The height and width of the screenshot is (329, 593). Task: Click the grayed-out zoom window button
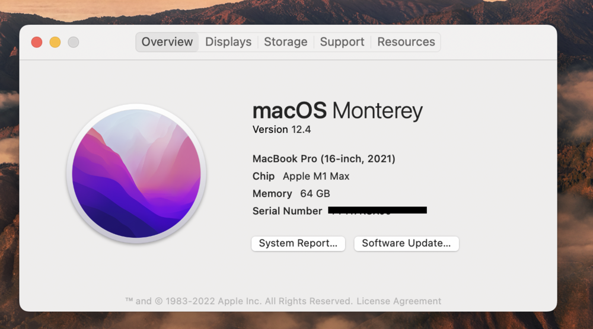click(74, 42)
